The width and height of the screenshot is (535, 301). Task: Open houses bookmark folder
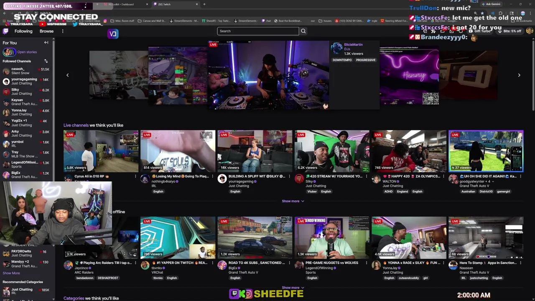(x=325, y=21)
